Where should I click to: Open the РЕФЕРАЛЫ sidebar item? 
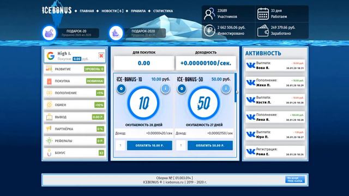(75, 141)
